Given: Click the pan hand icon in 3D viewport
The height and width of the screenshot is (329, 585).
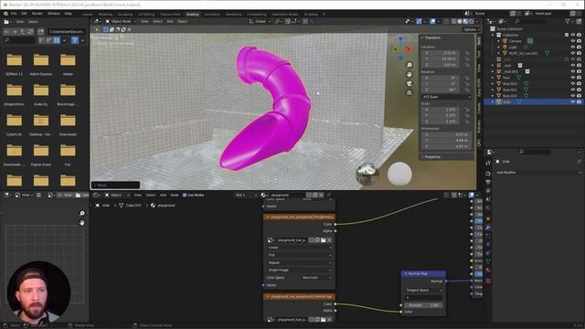Looking at the screenshot, I should tap(409, 74).
